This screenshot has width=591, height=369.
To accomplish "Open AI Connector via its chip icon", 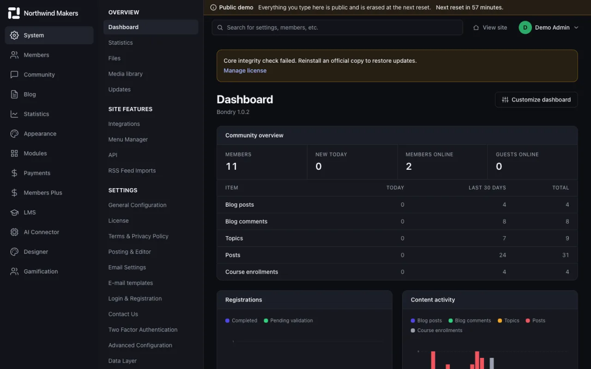I will (14, 232).
